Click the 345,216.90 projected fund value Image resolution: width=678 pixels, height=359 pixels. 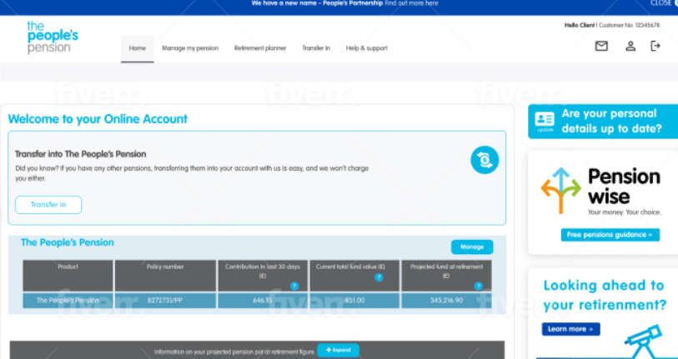[447, 301]
